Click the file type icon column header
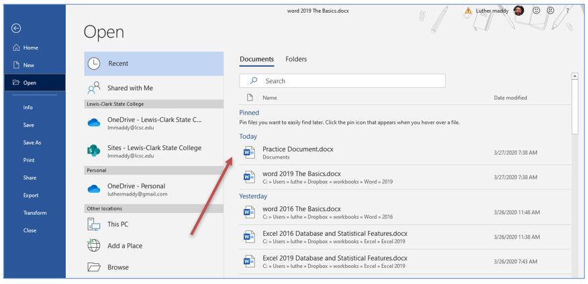This screenshot has height=284, width=588. [250, 97]
